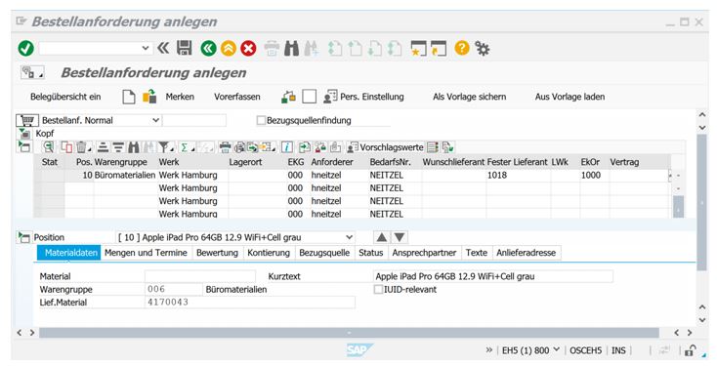The height and width of the screenshot is (366, 717).
Task: Open the Ansprechpartner tab
Action: tap(424, 253)
